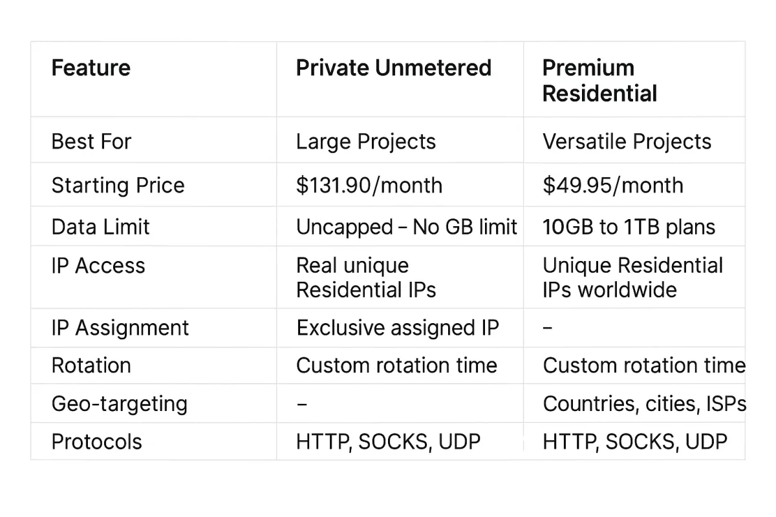The height and width of the screenshot is (517, 776).
Task: Click the Countries, cities, ISPs cell
Action: tap(644, 404)
